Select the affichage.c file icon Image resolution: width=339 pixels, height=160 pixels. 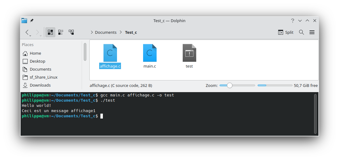(x=110, y=53)
